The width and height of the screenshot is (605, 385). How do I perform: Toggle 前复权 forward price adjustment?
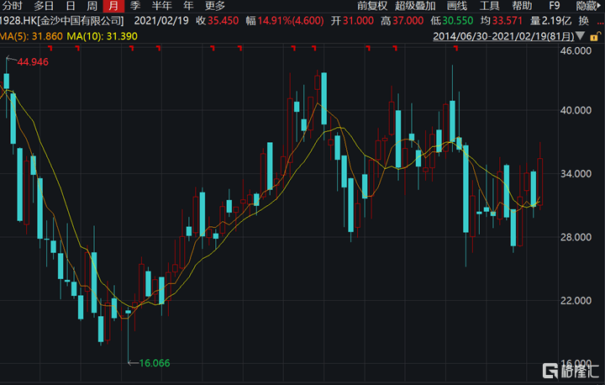coord(371,5)
